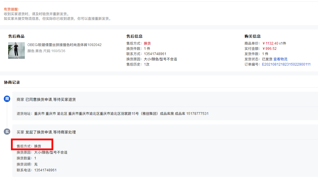Screen dimensions: 318x183
Task: Click the OBEG jumpsuit product title
Action: click(x=64, y=45)
